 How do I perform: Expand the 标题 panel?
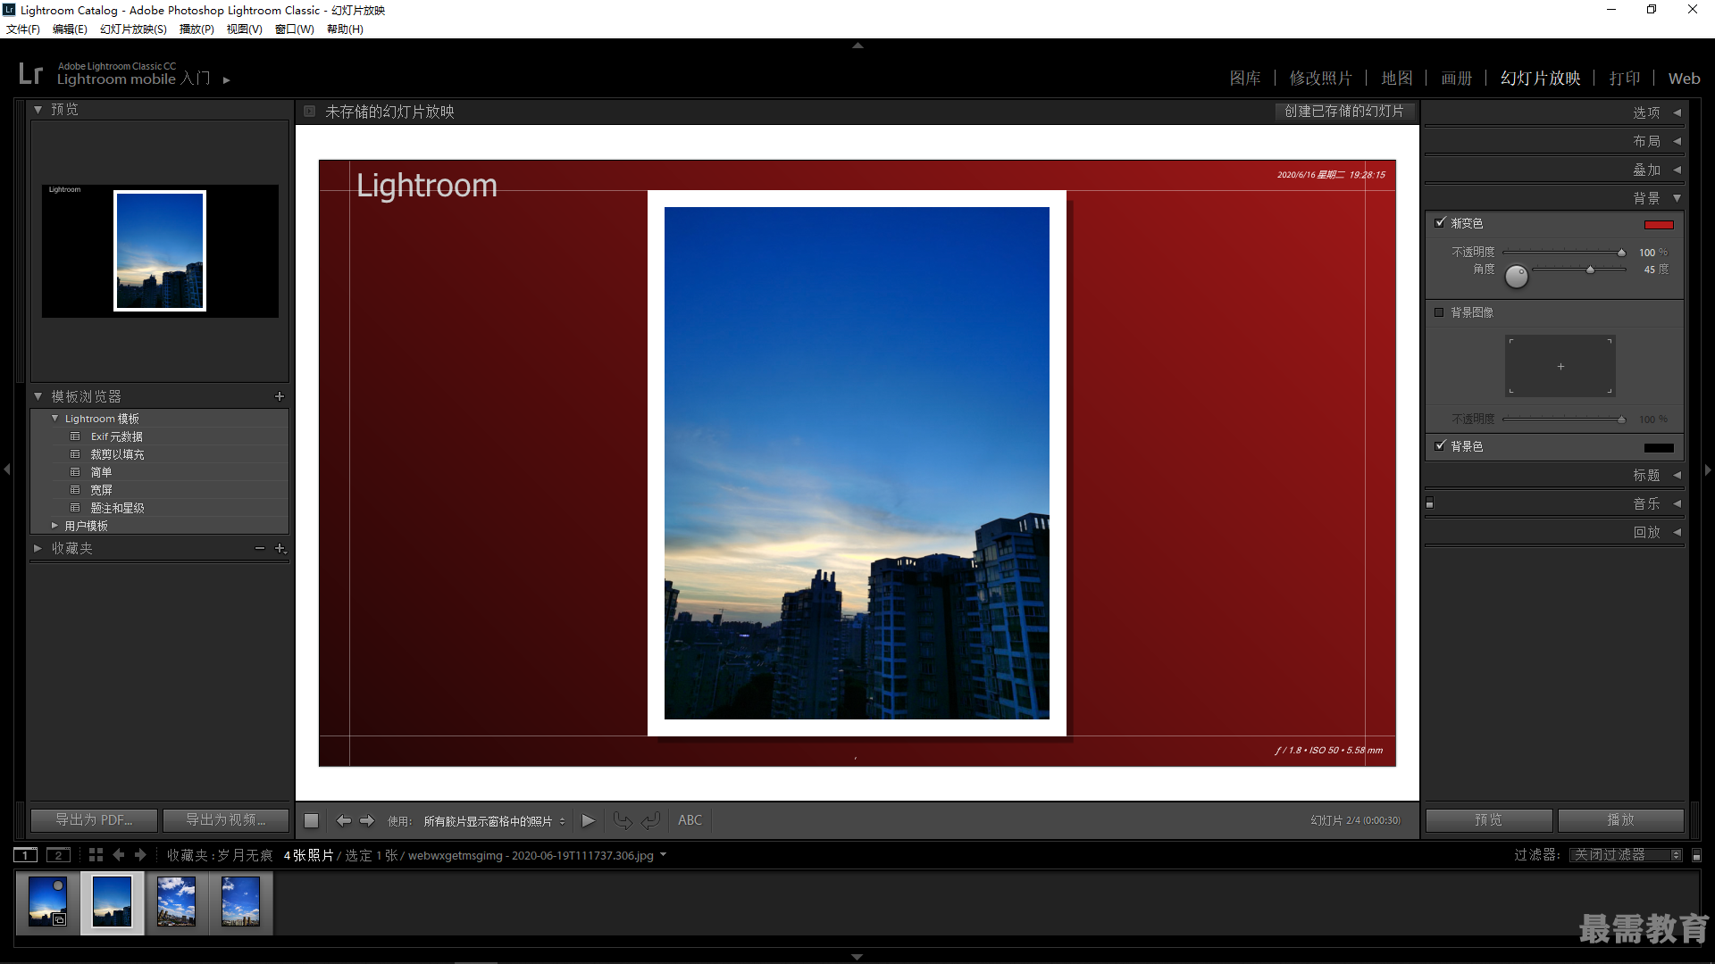(x=1677, y=476)
